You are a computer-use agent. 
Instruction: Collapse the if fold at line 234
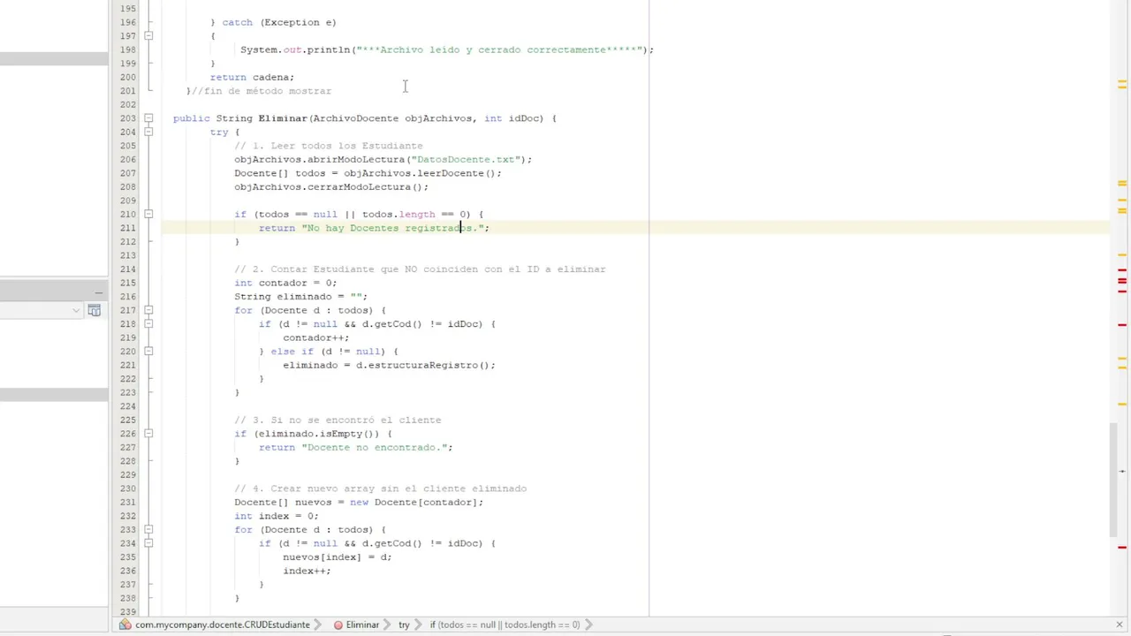coord(148,542)
